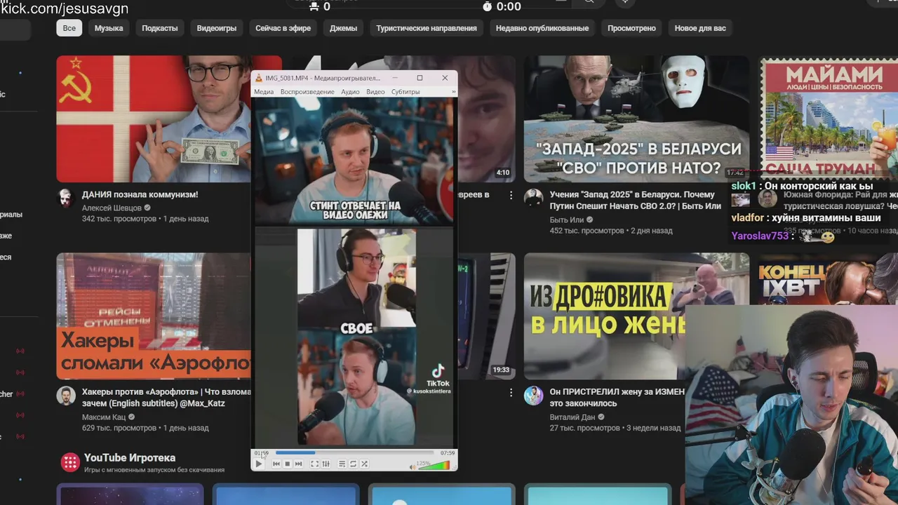Toggle VLC loop mode

[x=353, y=464]
